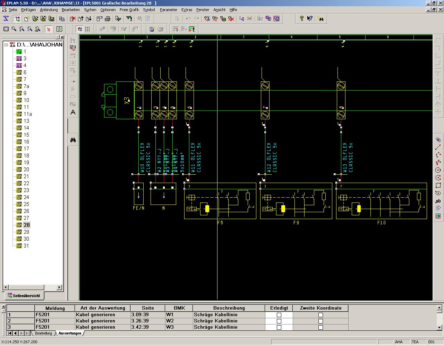
Task: Click the cut symbol scissors icon
Action: (x=207, y=18)
